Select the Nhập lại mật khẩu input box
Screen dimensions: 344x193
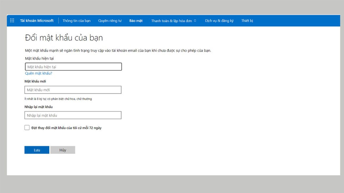(x=73, y=115)
